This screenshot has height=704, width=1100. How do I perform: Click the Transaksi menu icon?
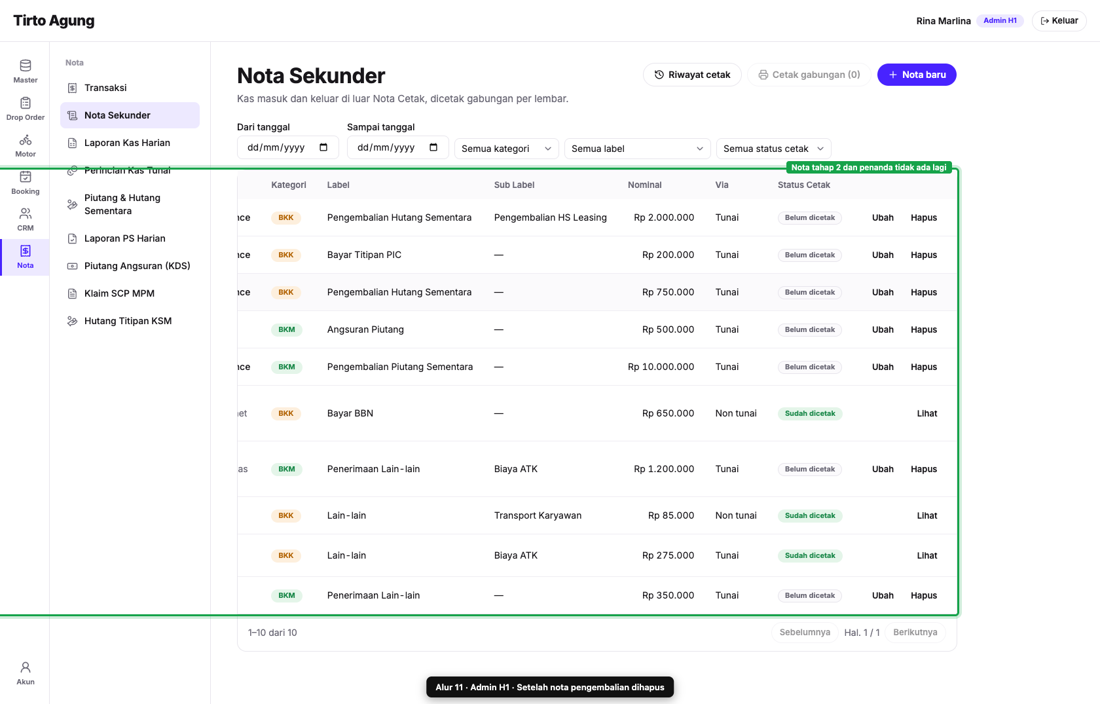pos(73,88)
